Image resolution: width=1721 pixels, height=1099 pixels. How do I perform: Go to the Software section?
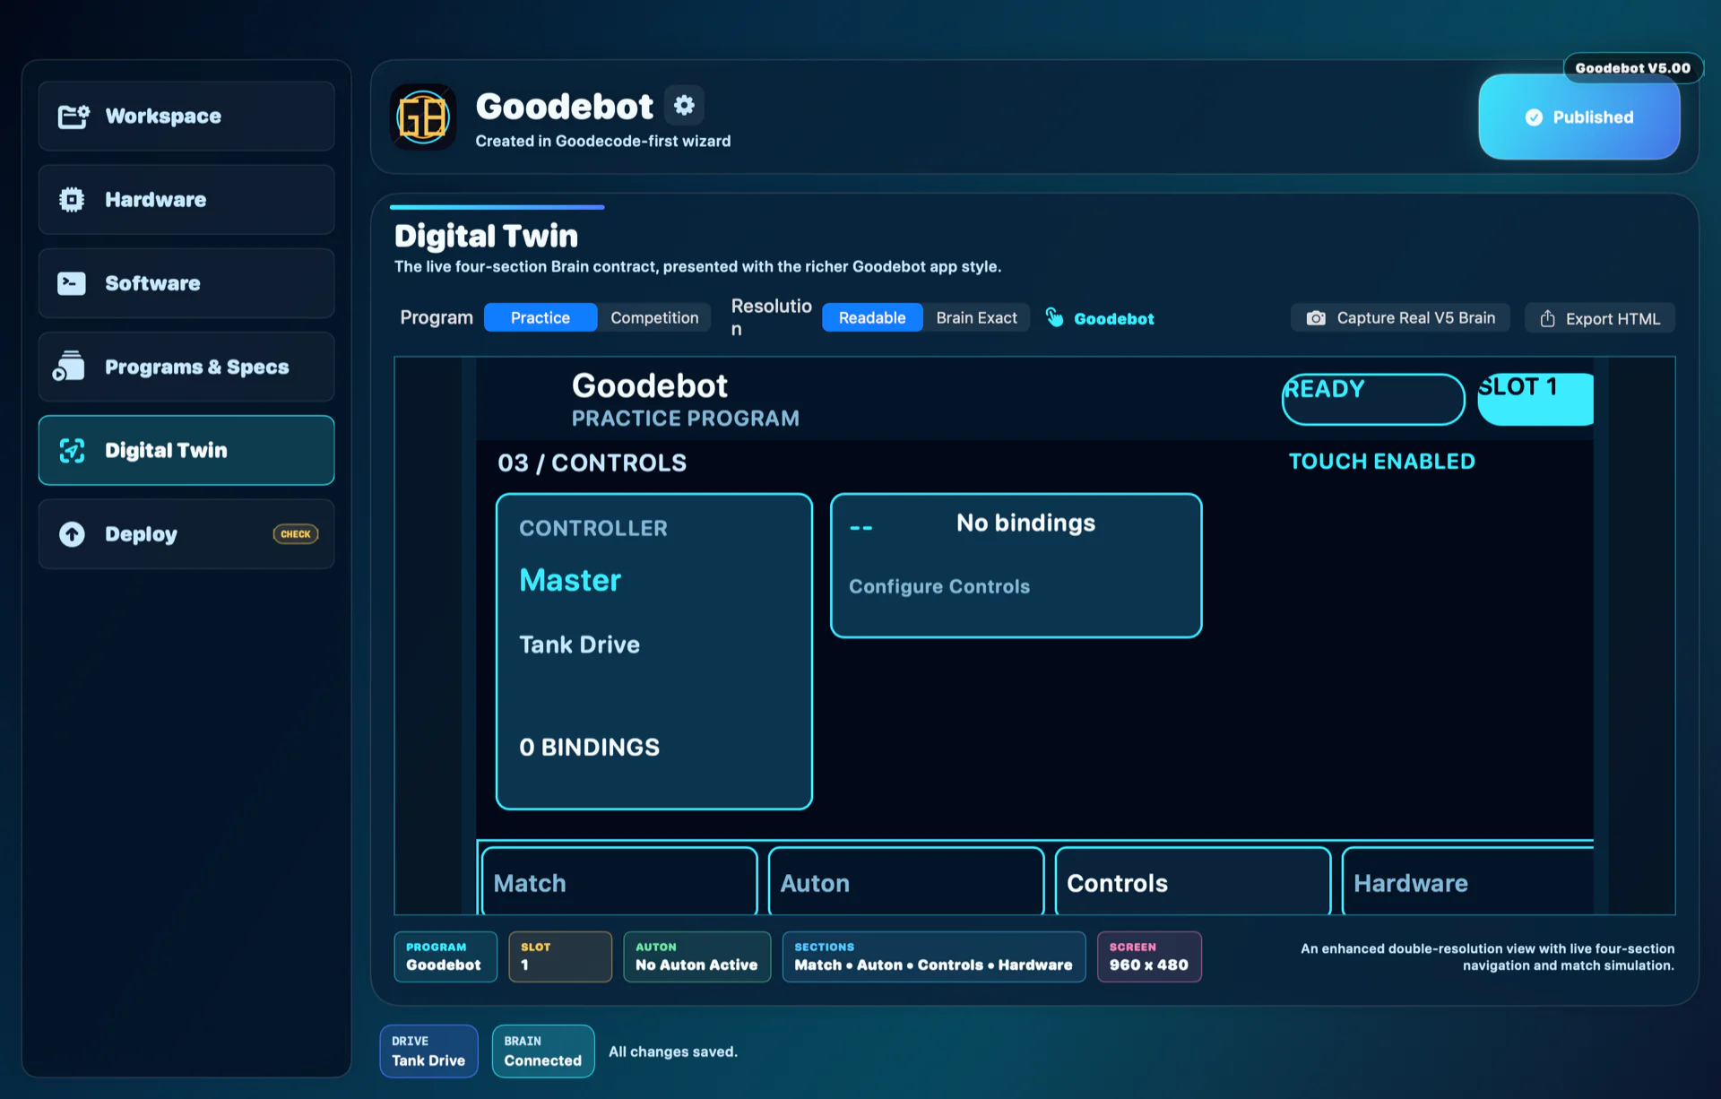coord(186,283)
